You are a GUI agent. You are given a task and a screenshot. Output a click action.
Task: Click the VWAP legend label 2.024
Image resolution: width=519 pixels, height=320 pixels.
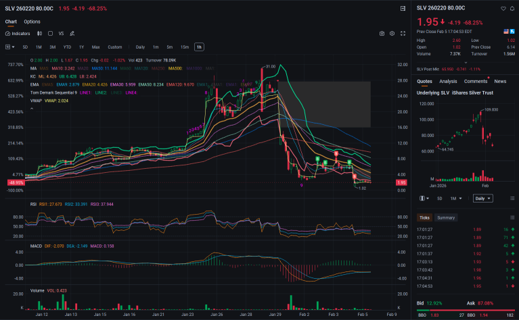tap(56, 101)
